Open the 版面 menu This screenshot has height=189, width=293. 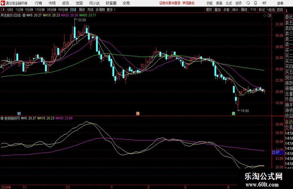click(219, 3)
